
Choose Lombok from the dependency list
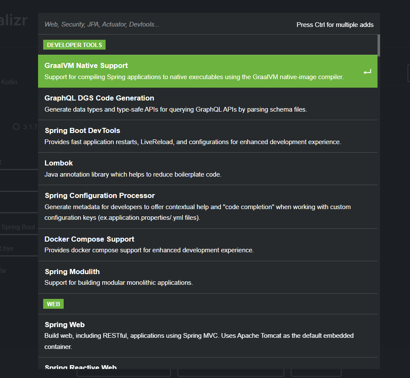tap(208, 169)
